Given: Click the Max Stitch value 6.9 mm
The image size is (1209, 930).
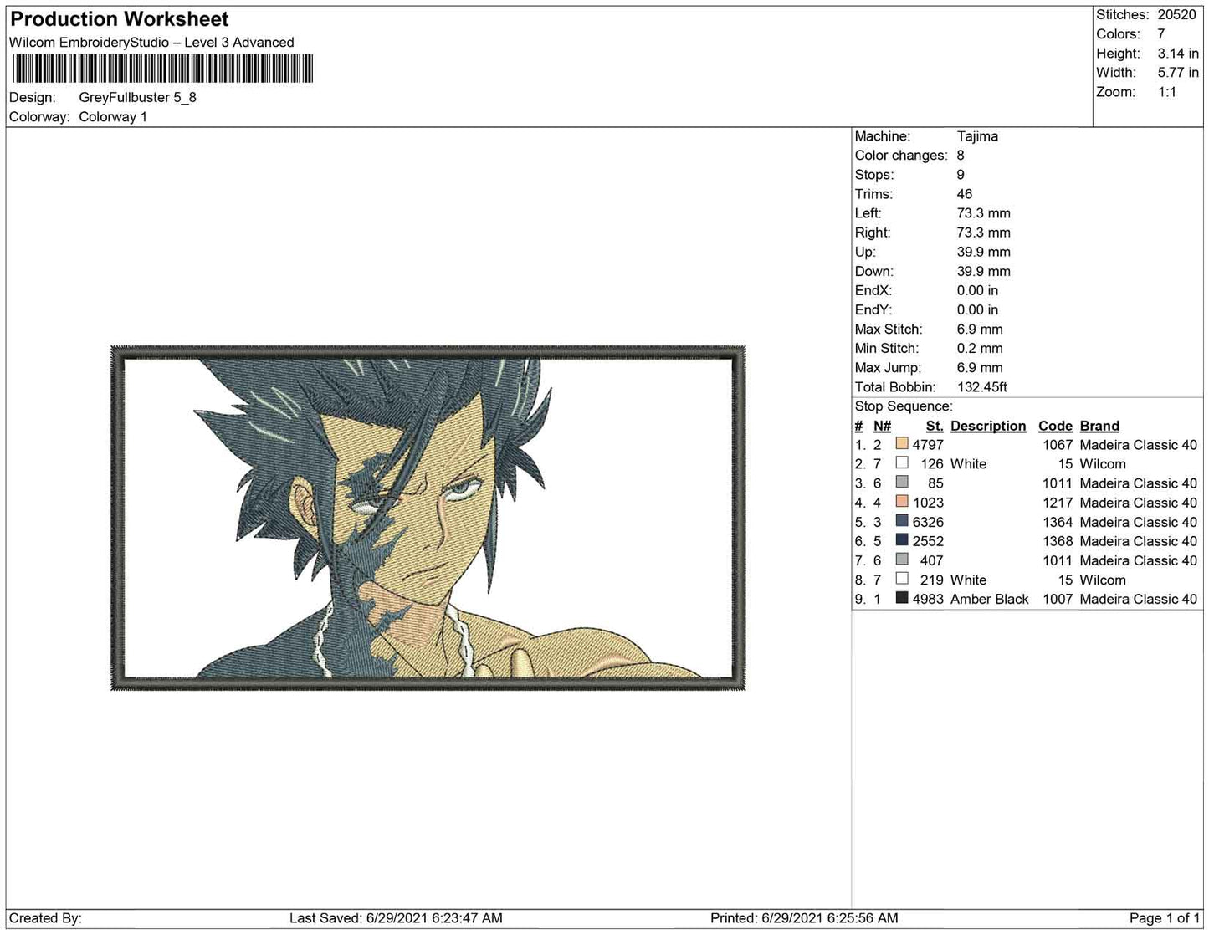Looking at the screenshot, I should [980, 330].
